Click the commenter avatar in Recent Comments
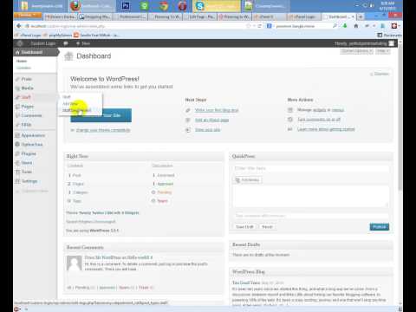416x312 pixels. [75, 263]
